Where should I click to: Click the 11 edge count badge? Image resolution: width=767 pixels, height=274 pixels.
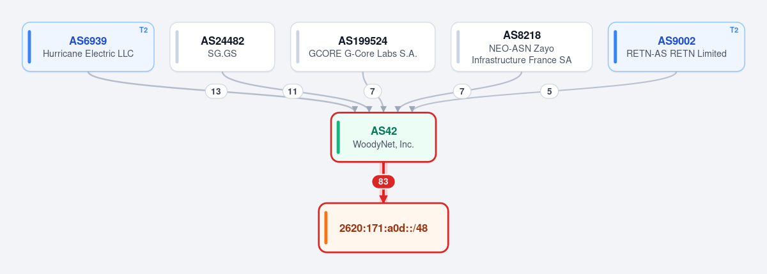click(x=293, y=91)
